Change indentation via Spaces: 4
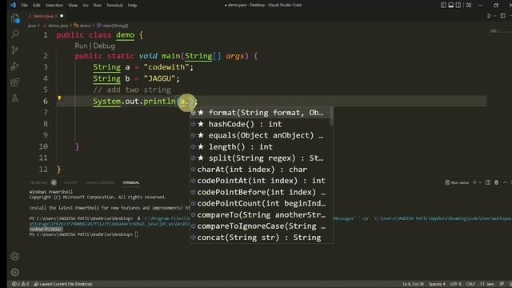Viewport: 512px width, 288px height. coord(437,284)
